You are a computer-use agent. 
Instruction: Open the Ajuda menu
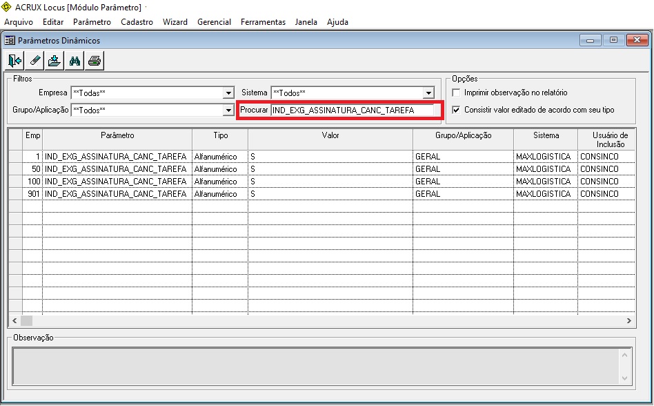point(337,22)
